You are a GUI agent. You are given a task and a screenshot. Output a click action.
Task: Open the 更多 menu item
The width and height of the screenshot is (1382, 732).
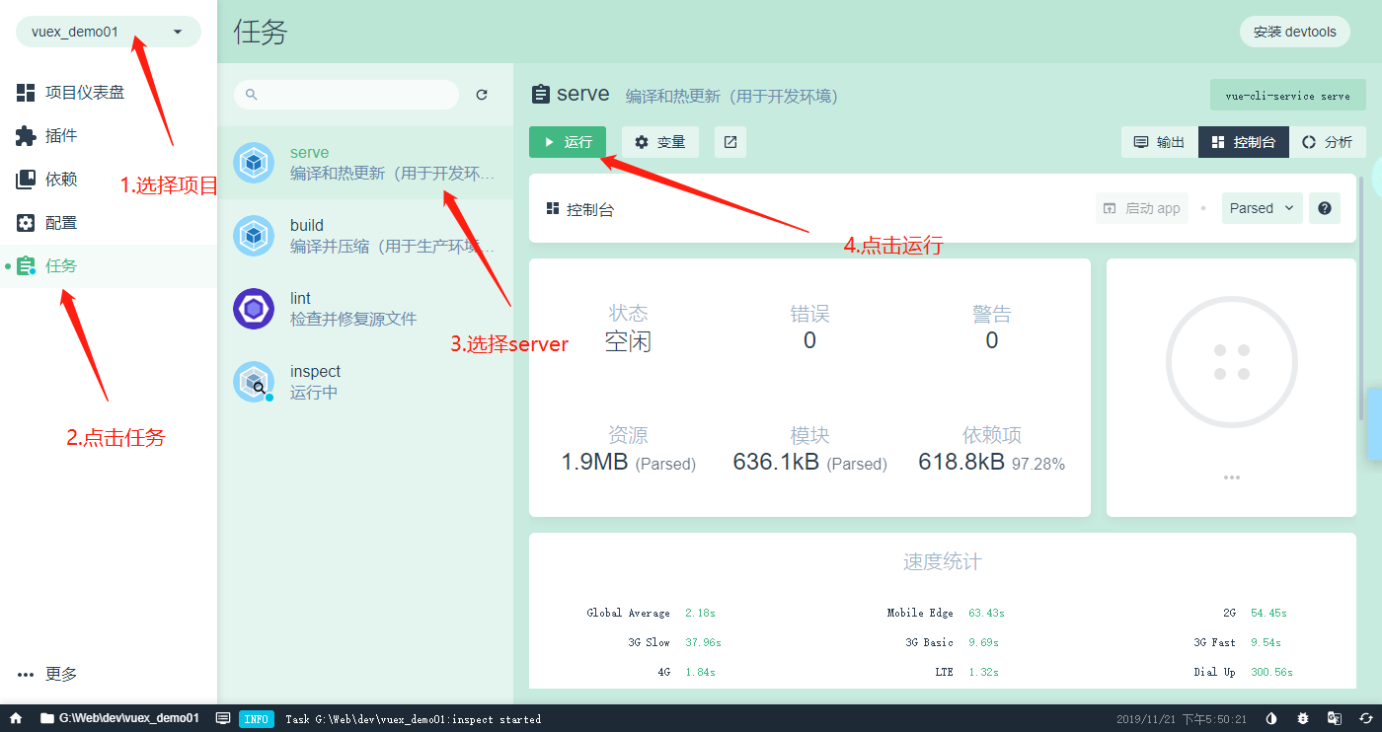109,675
